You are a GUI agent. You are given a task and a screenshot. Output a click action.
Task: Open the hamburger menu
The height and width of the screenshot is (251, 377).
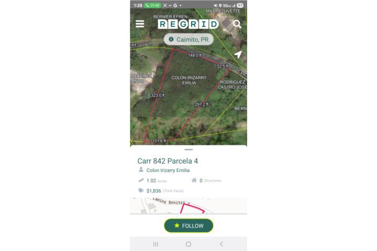140,24
